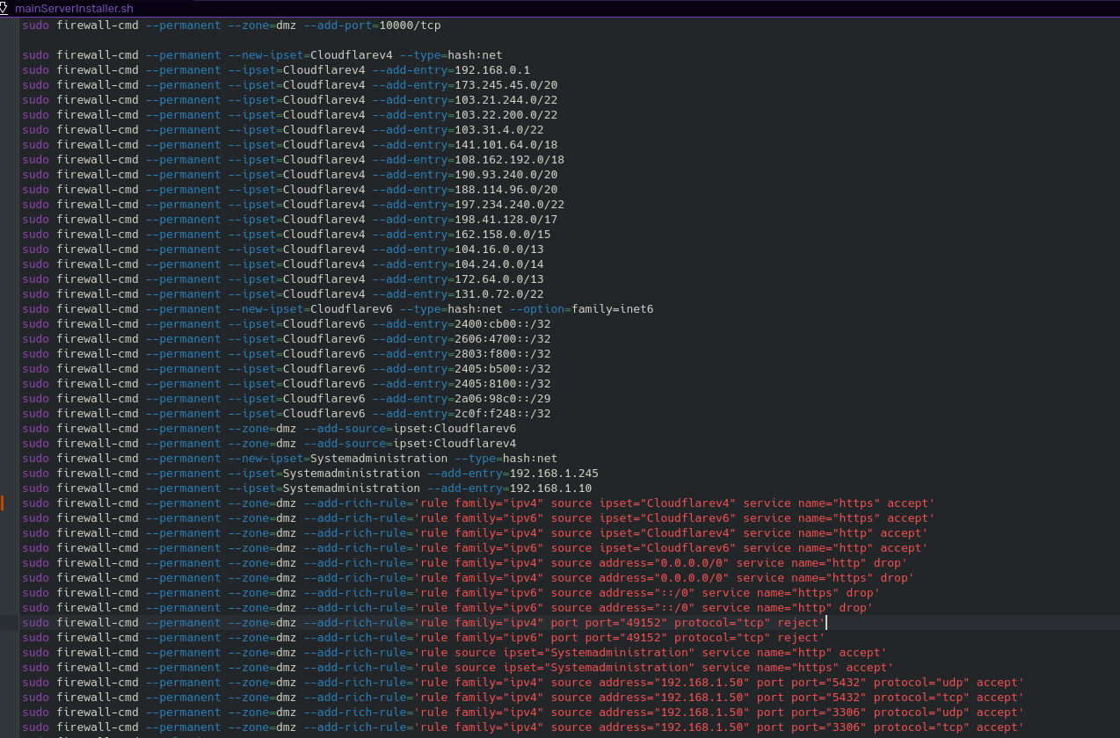Screen dimensions: 1120x738
Task: Click the entry 108.162.192.0/18
Action: (510, 159)
